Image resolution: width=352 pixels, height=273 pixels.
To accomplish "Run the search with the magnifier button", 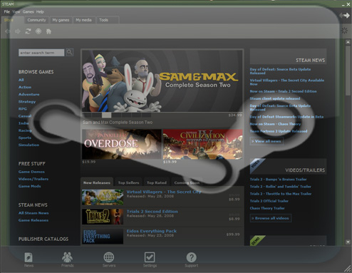I will tap(70, 52).
